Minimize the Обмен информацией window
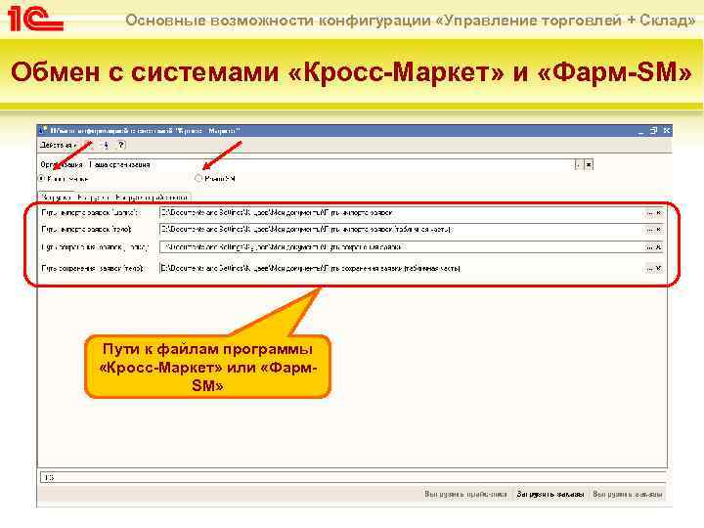 pos(640,131)
